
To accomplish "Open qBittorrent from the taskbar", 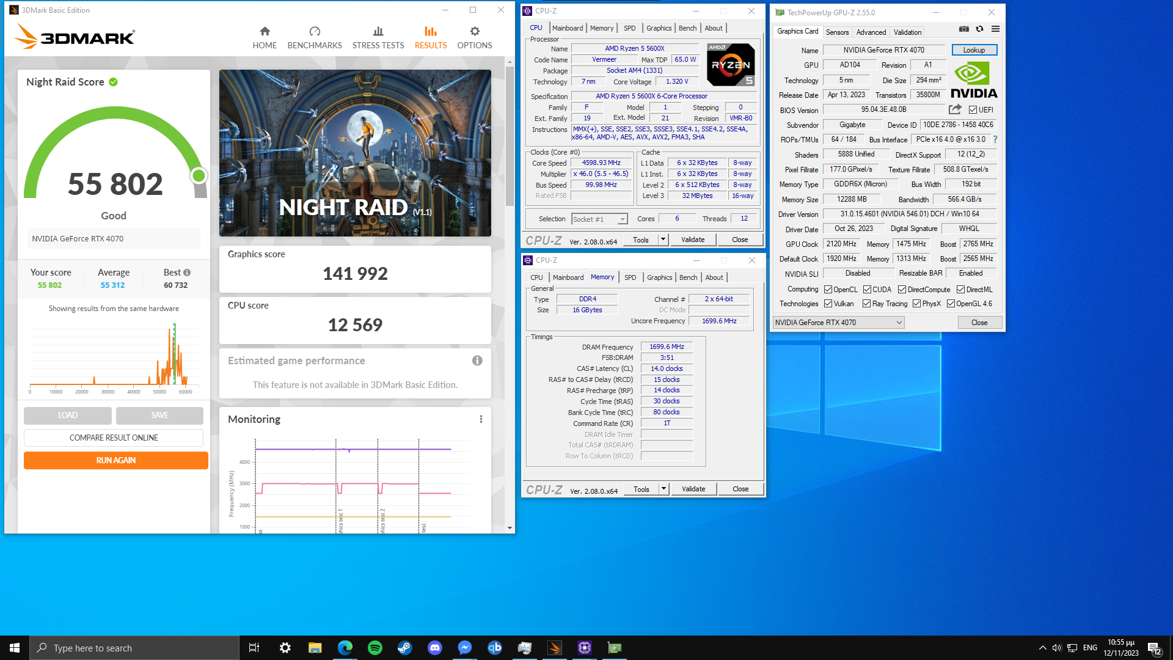I will pos(495,648).
